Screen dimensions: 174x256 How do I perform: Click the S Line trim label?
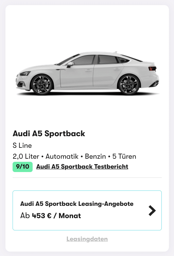(22, 145)
